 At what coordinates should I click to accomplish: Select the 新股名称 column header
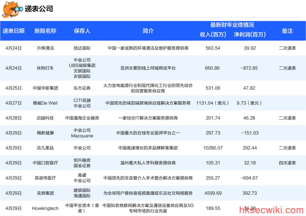45,31
